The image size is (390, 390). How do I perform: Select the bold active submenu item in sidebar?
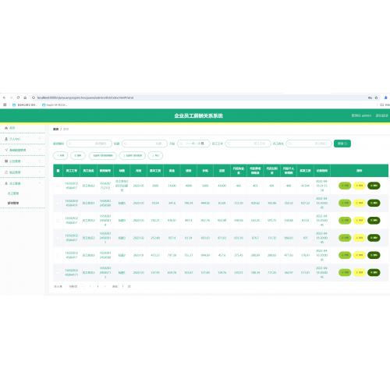[13, 203]
